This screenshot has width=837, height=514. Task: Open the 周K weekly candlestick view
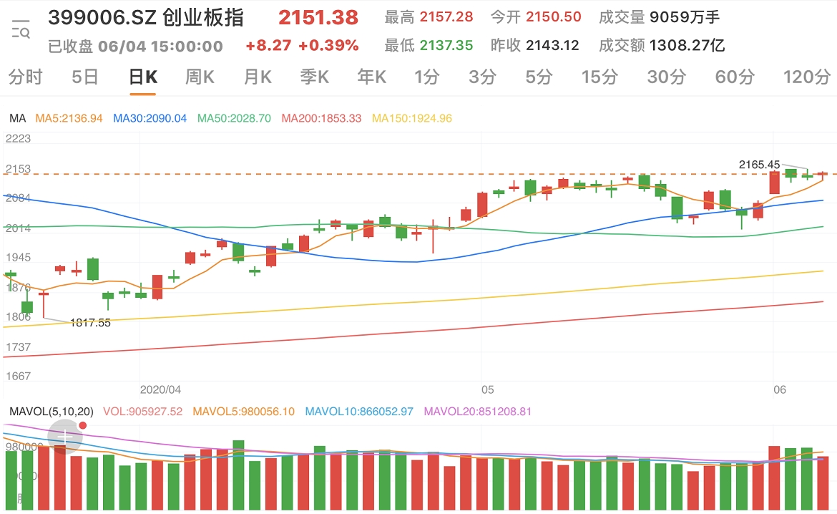pos(198,78)
